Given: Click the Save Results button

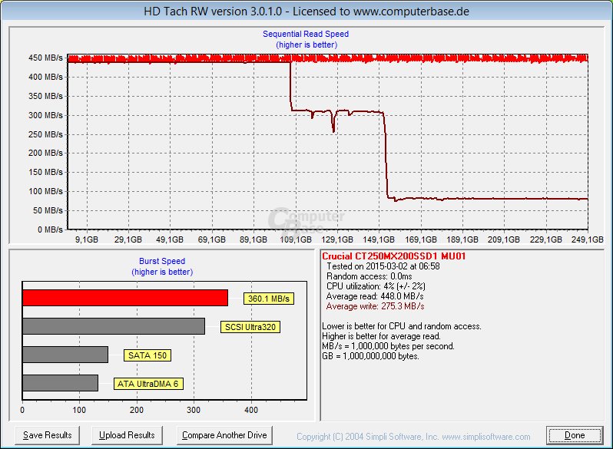Looking at the screenshot, I should (x=48, y=435).
